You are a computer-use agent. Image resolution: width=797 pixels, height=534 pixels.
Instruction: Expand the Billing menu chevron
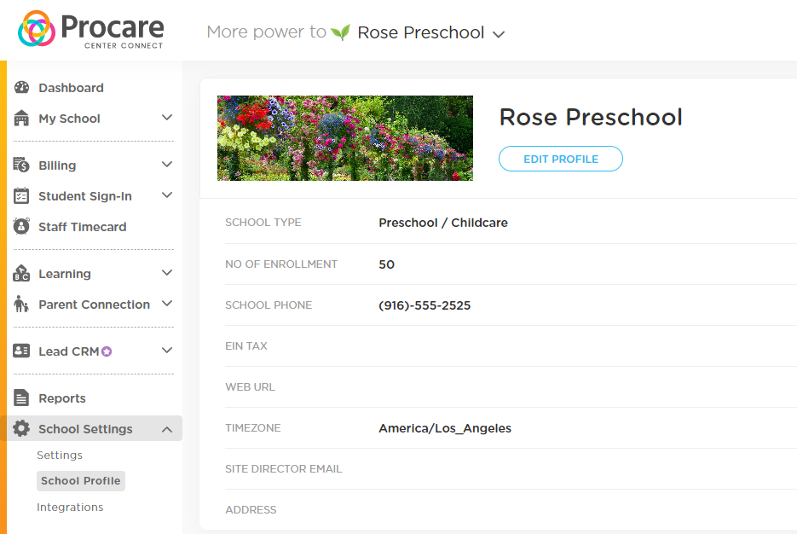coord(167,165)
